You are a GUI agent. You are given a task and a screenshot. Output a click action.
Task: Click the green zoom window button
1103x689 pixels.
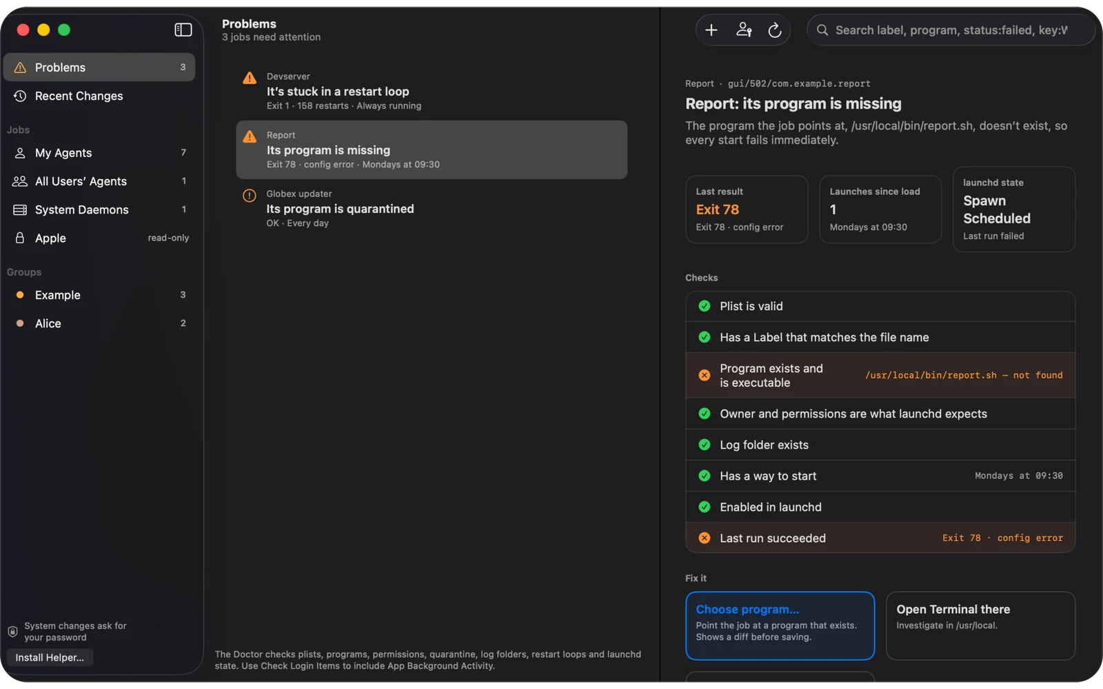click(64, 30)
